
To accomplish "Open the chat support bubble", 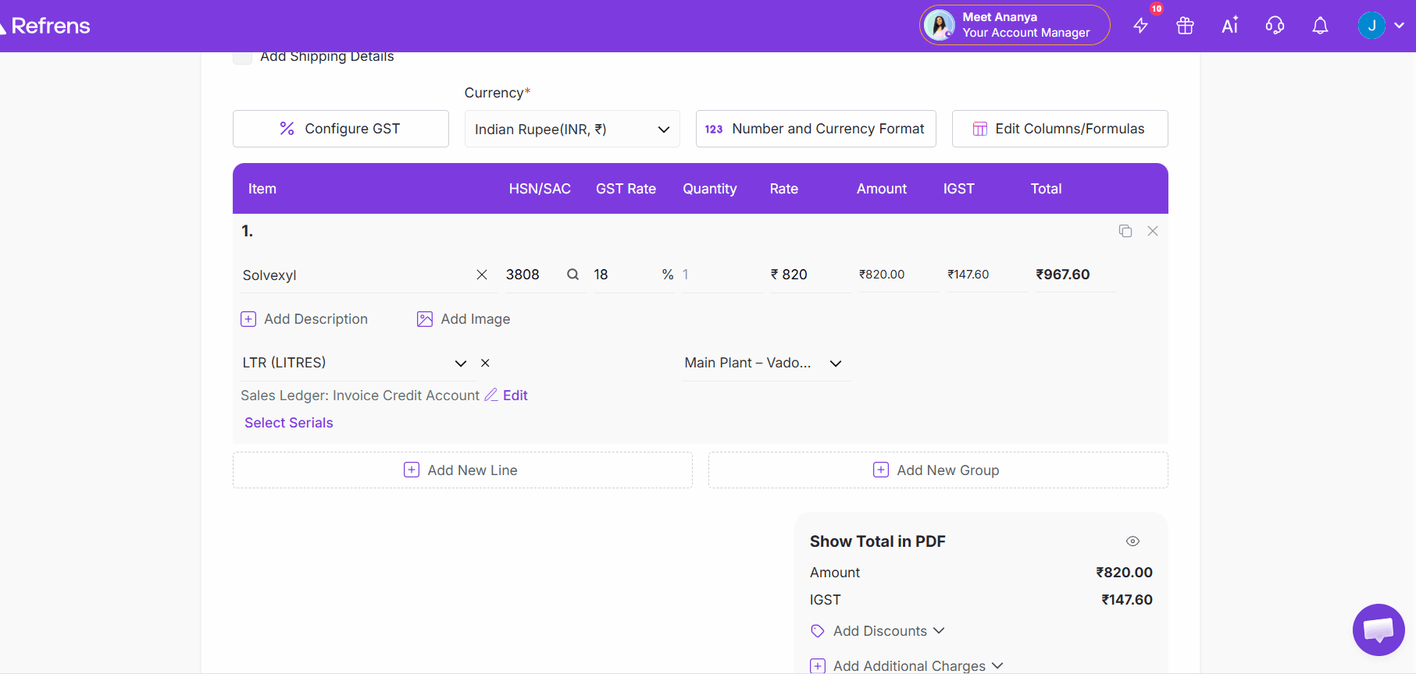I will coord(1378,630).
